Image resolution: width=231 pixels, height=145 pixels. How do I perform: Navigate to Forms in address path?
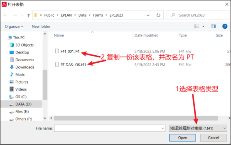click(x=98, y=15)
